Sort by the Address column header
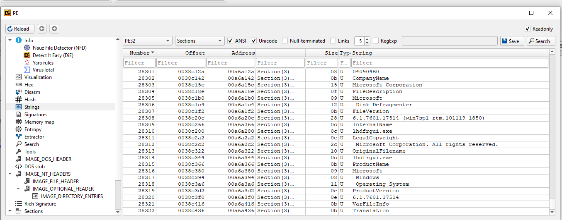 231,53
